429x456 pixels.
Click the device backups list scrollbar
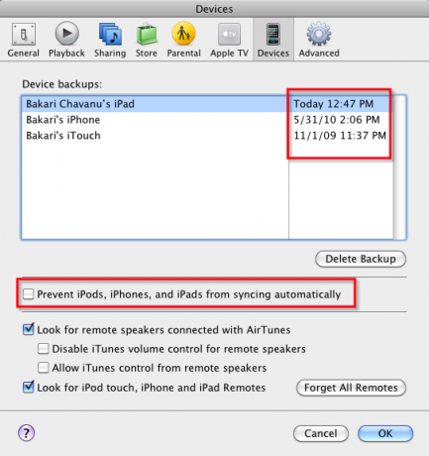coord(399,168)
